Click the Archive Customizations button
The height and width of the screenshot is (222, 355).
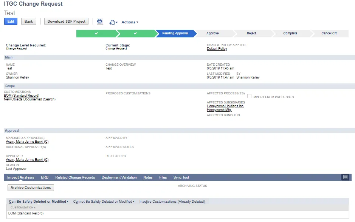pos(31,187)
